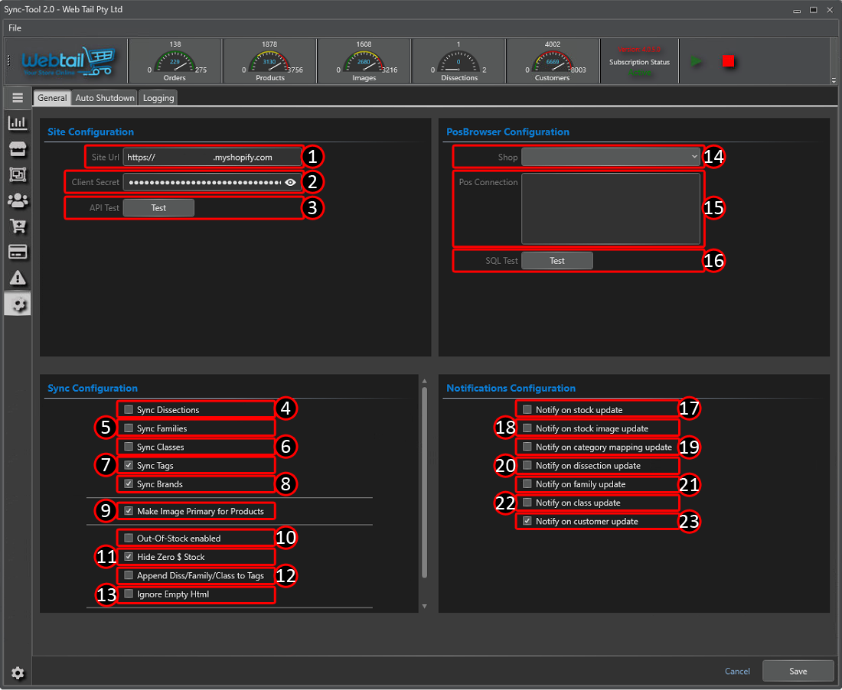Image resolution: width=842 pixels, height=690 pixels.
Task: Open the warning triangle alerts icon
Action: (17, 278)
